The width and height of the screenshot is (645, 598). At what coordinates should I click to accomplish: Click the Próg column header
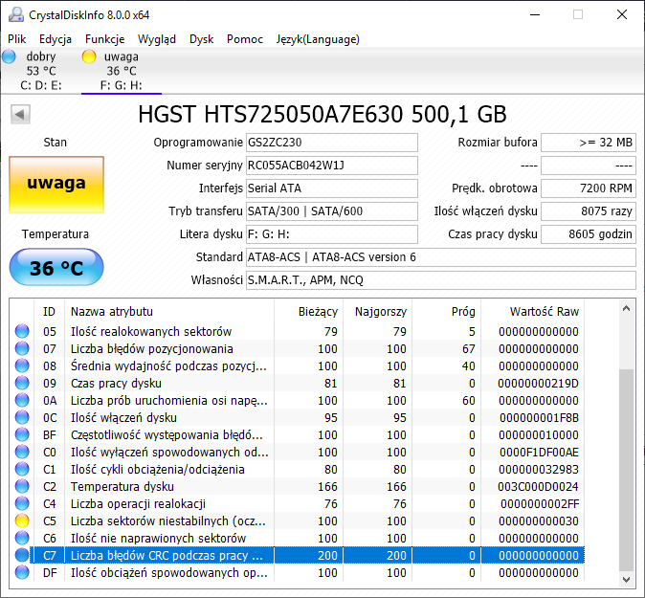[446, 312]
